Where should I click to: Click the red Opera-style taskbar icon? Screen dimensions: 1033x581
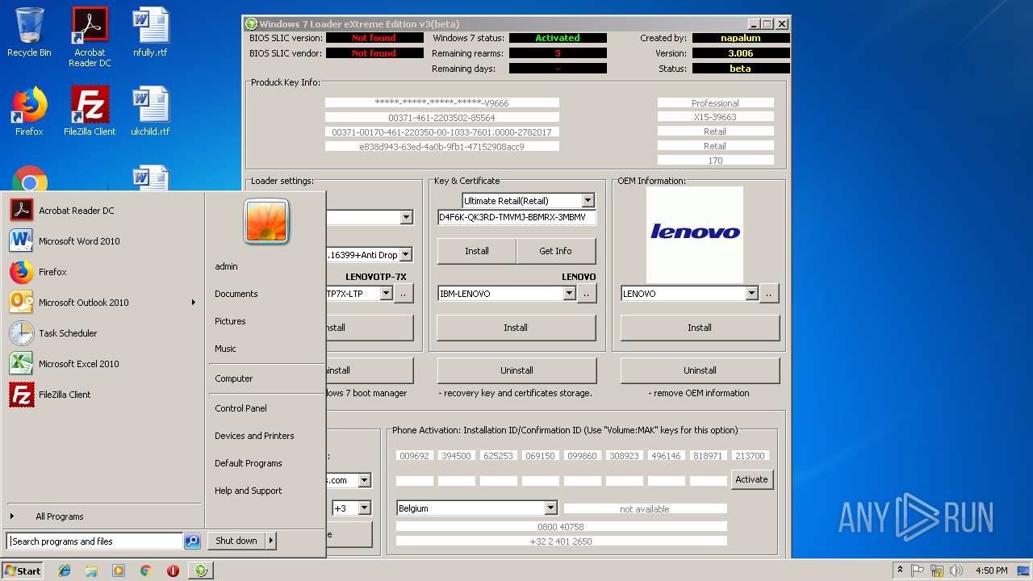(x=173, y=571)
